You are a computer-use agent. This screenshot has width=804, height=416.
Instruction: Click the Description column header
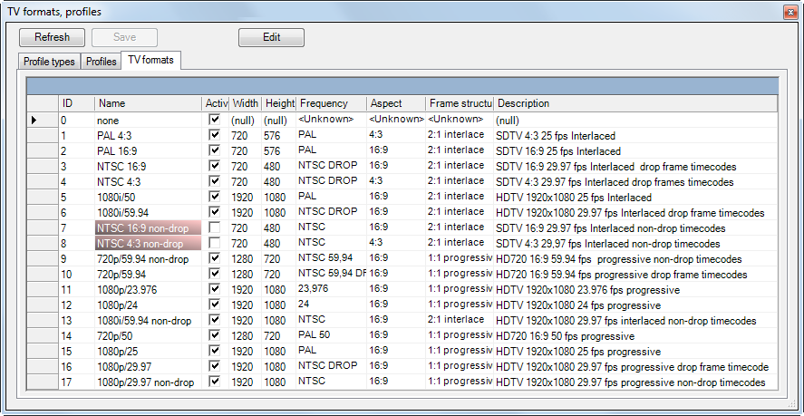pyautogui.click(x=635, y=103)
